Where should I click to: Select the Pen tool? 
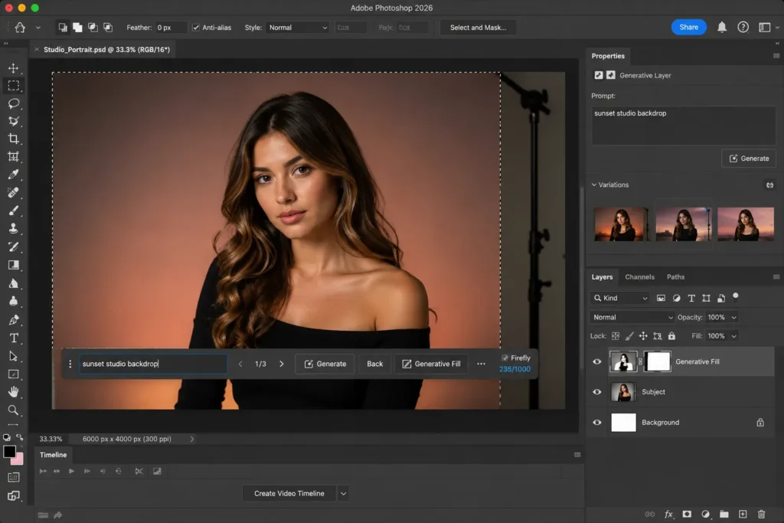point(14,320)
